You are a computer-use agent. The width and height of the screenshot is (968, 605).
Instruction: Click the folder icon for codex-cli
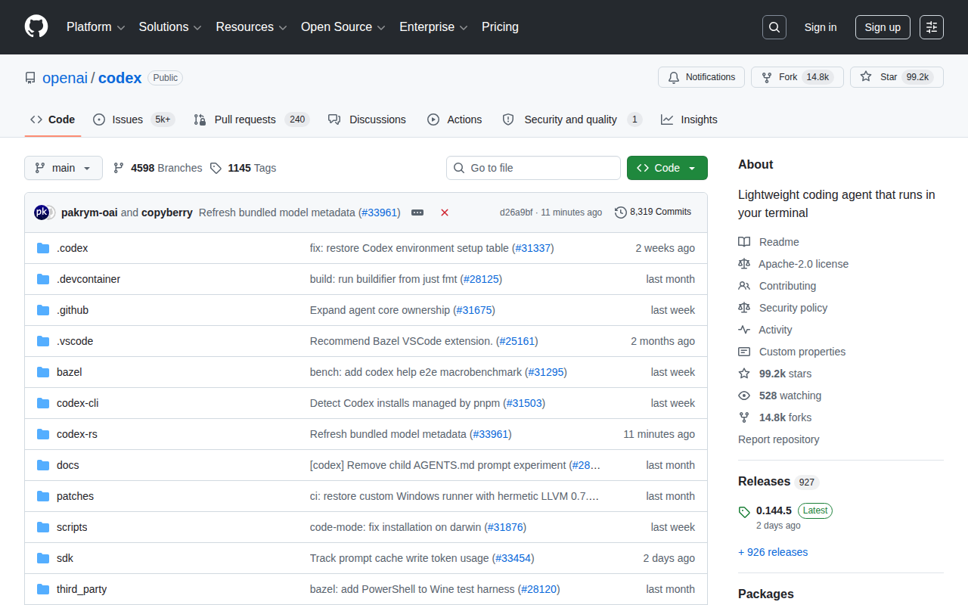[43, 403]
